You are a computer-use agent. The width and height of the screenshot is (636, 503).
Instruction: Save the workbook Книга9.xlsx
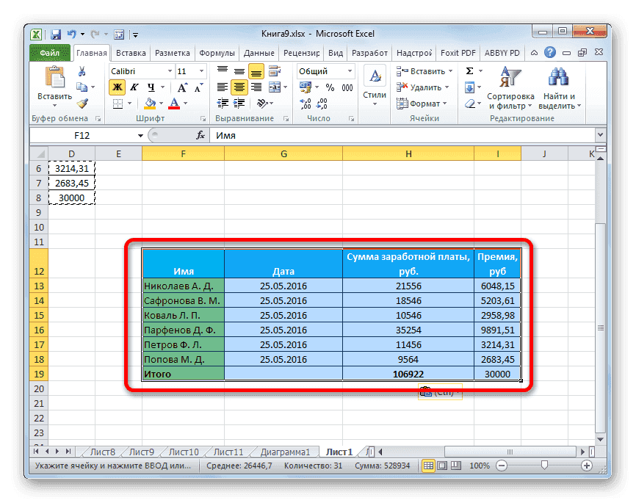56,34
